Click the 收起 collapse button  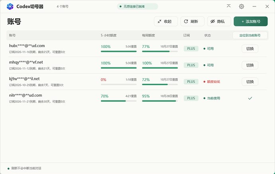166,22
